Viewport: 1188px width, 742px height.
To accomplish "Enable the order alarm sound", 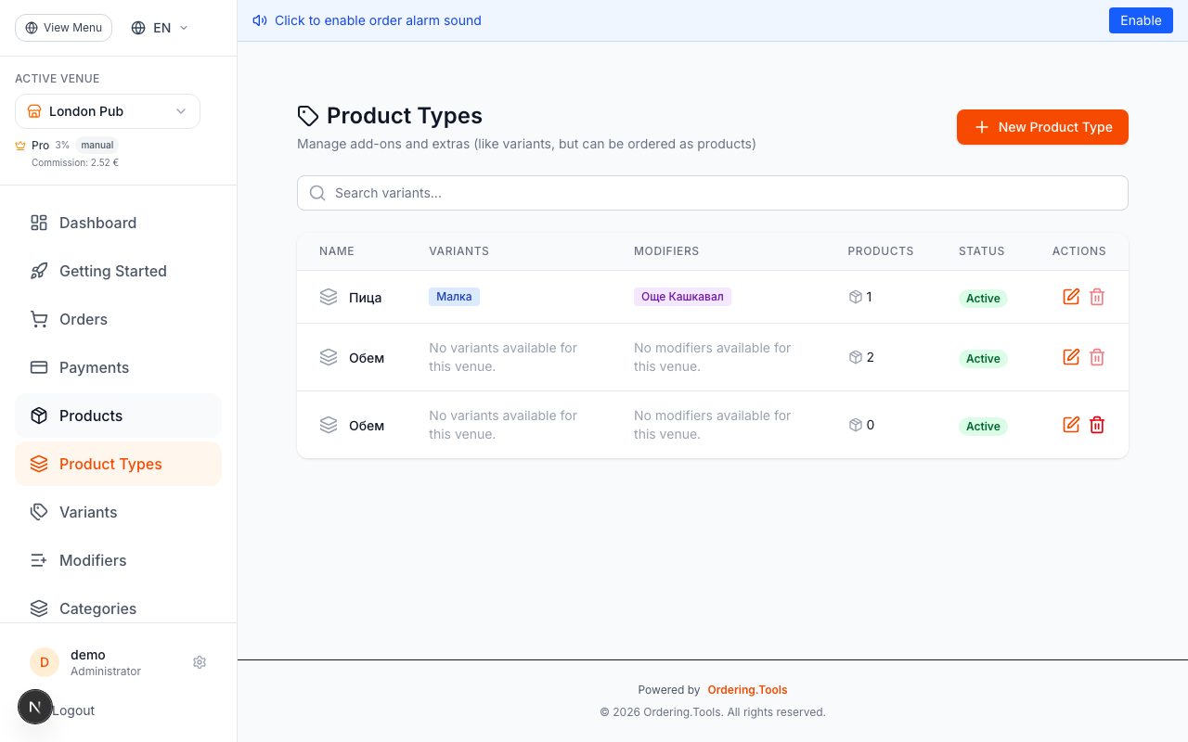I will (1141, 19).
